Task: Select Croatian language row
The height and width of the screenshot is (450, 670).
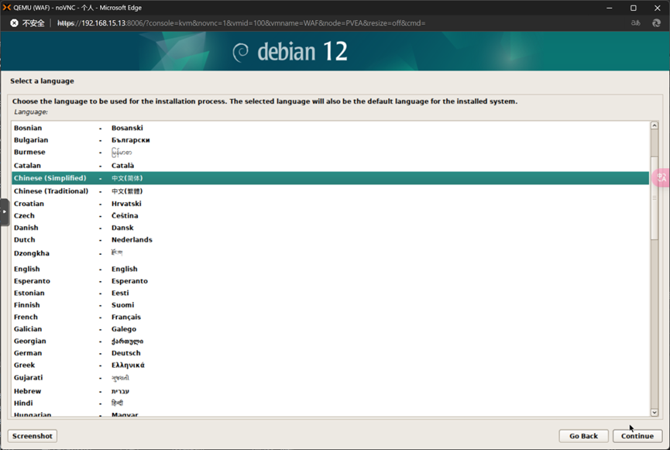Action: click(x=330, y=204)
